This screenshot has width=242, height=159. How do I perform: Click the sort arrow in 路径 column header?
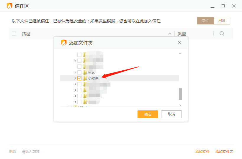[170, 34]
